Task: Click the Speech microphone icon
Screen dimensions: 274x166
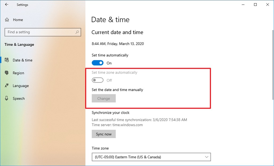Action: 7,98
